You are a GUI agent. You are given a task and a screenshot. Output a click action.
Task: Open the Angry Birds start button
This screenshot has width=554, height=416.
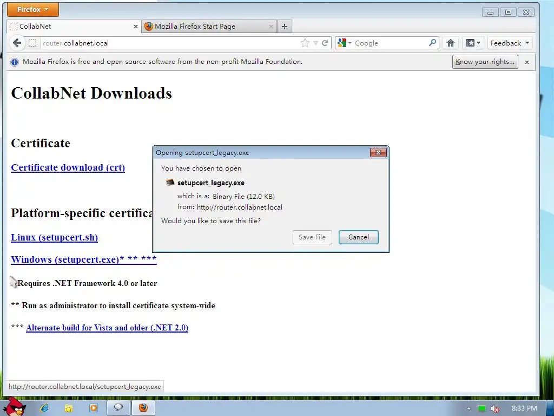pos(15,407)
